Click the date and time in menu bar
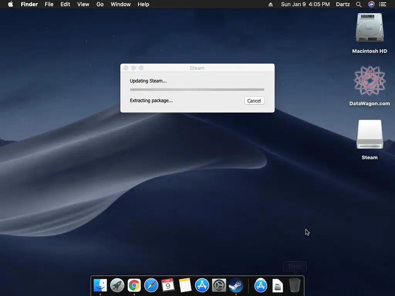 (306, 4)
